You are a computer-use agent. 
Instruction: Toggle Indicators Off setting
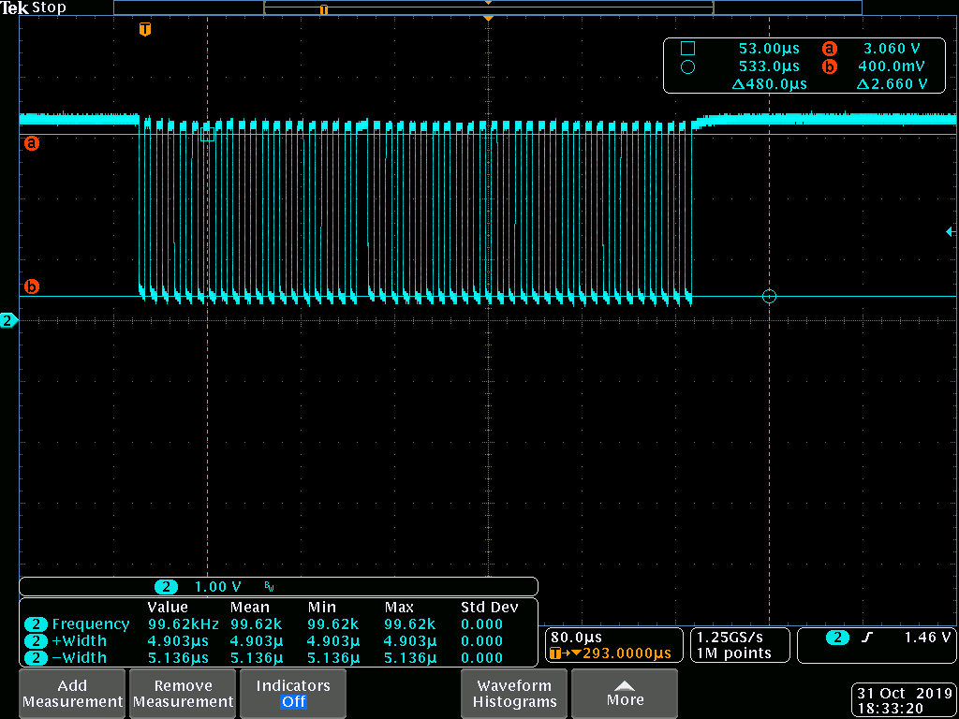[292, 693]
